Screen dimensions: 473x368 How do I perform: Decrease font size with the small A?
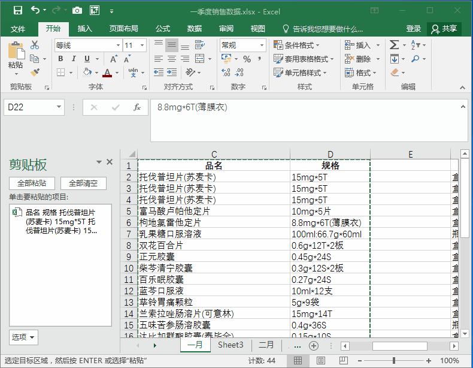click(128, 59)
